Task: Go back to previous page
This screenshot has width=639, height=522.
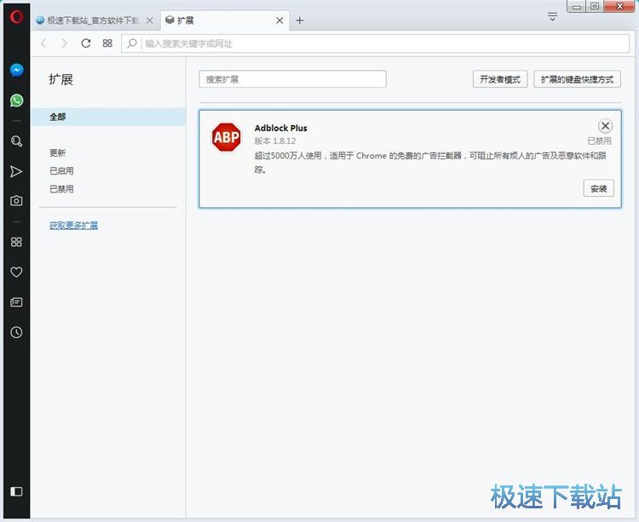Action: tap(44, 43)
